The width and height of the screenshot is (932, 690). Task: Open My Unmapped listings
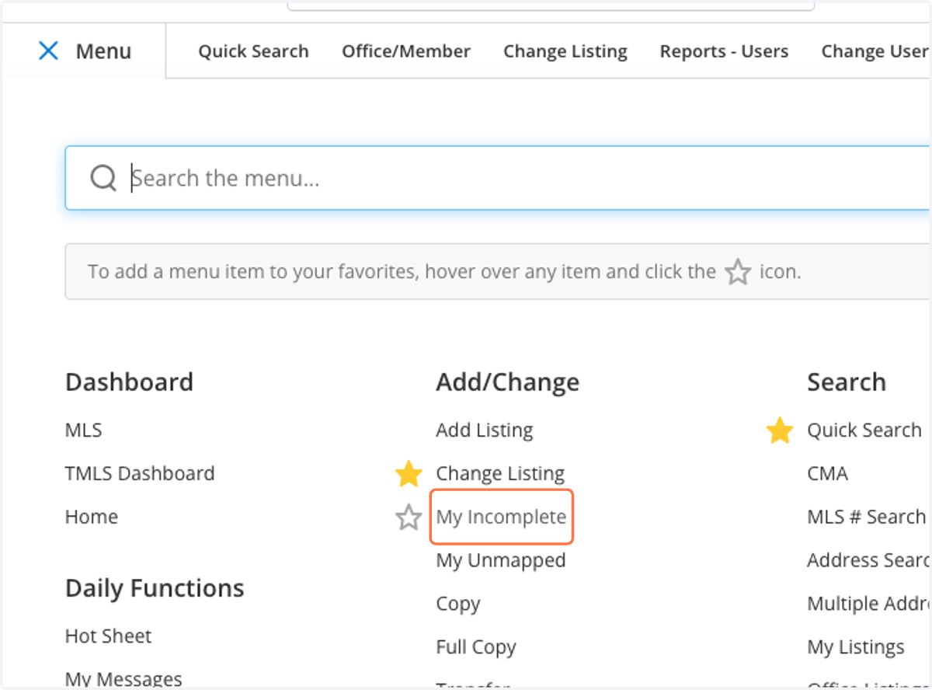tap(501, 560)
